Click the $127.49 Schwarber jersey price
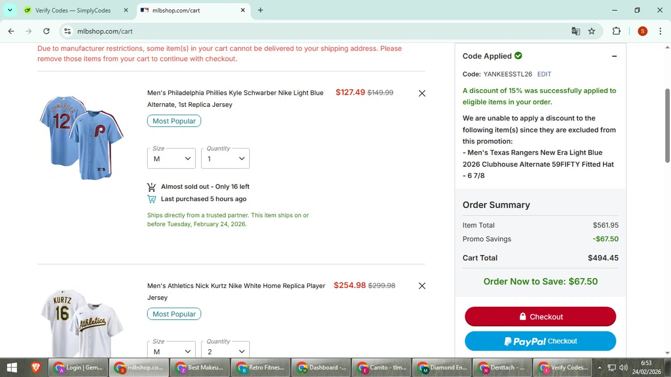 (350, 92)
